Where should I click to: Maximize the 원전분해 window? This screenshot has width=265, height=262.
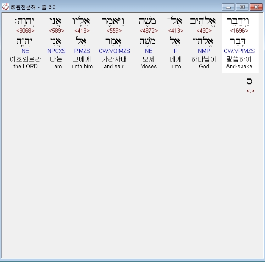click(x=242, y=7)
